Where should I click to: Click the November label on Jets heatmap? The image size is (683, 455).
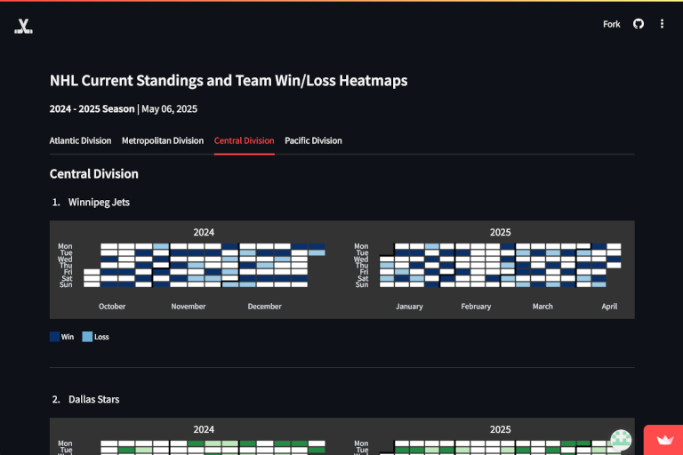189,306
